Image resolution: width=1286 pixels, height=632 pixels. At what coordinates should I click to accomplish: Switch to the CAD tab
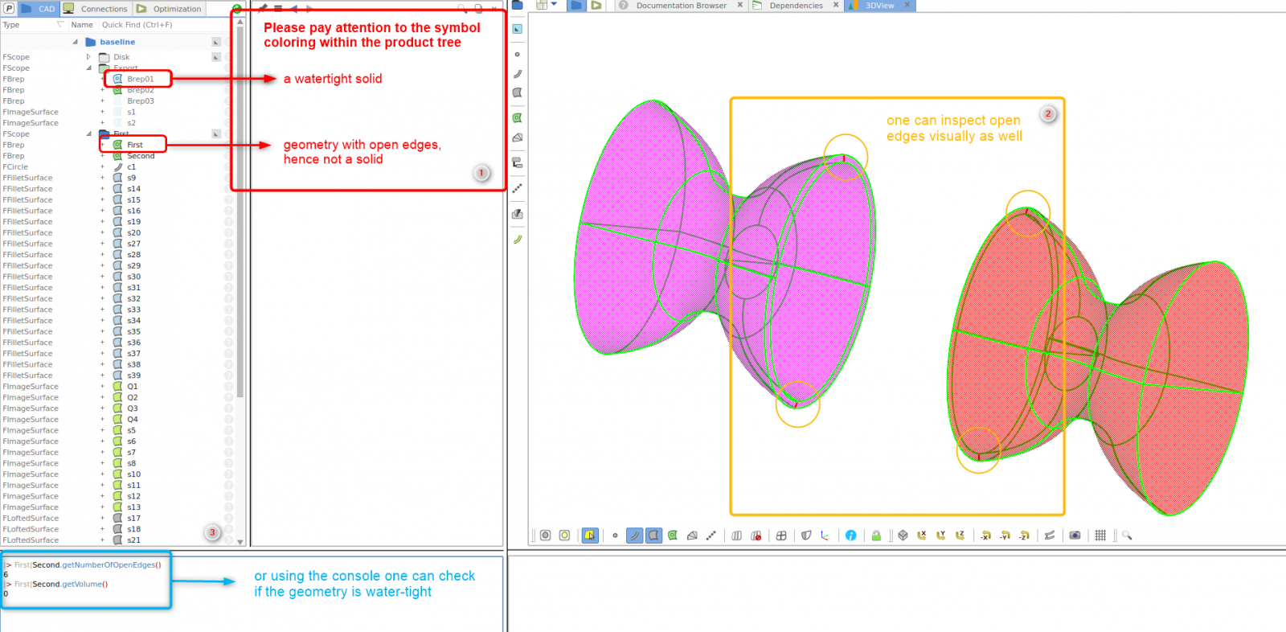[39, 9]
